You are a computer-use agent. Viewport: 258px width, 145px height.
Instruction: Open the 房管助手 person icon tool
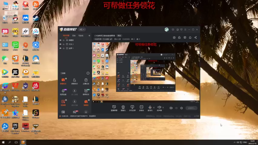[74, 81]
